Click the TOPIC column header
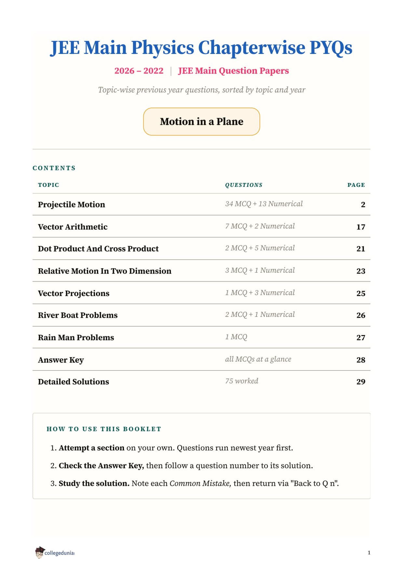403x570 pixels. (48, 185)
